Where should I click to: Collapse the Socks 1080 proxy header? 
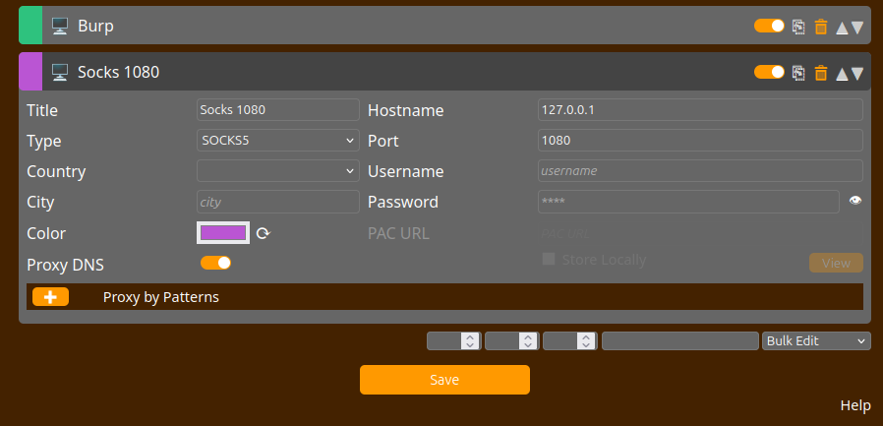[393, 72]
